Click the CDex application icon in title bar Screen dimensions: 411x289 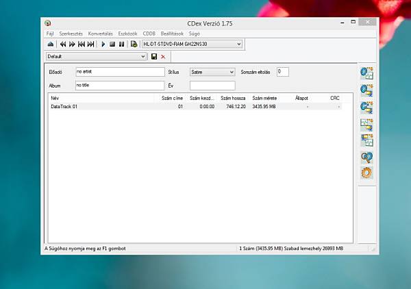48,23
